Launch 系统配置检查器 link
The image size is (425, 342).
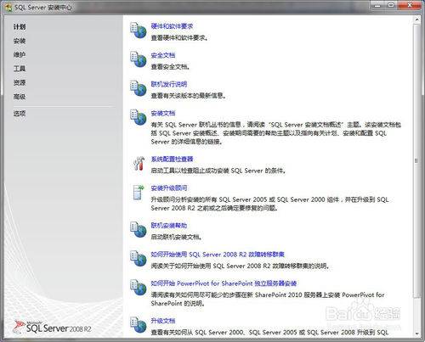coord(172,159)
